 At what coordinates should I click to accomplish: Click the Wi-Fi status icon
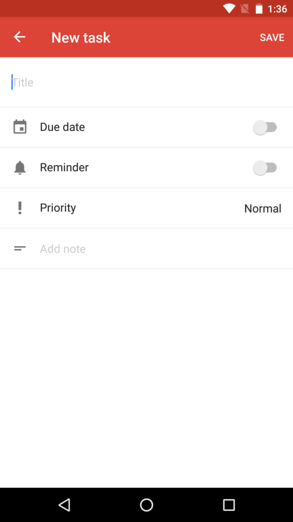click(229, 9)
